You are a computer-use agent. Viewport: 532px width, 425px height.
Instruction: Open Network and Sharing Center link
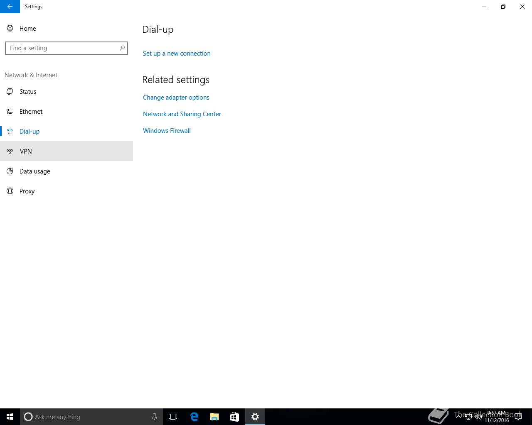[x=182, y=114]
